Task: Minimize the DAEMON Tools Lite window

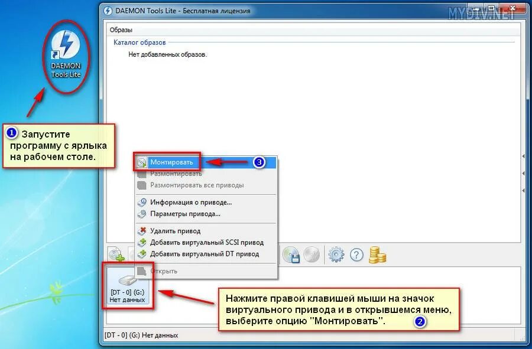Action: point(475,8)
